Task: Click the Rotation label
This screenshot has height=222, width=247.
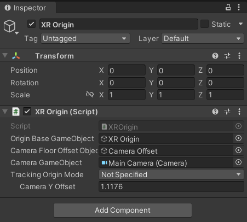Action: 25,83
